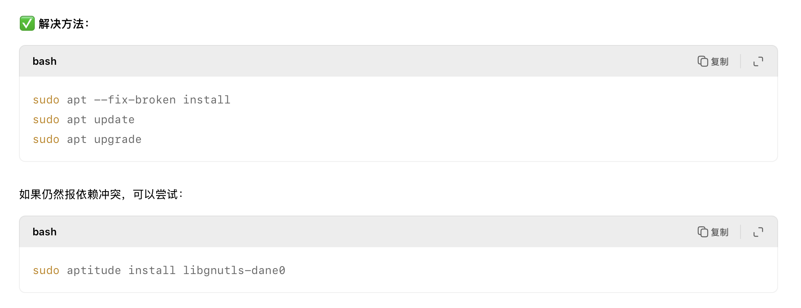Click the bash language label of second block

[x=45, y=232]
